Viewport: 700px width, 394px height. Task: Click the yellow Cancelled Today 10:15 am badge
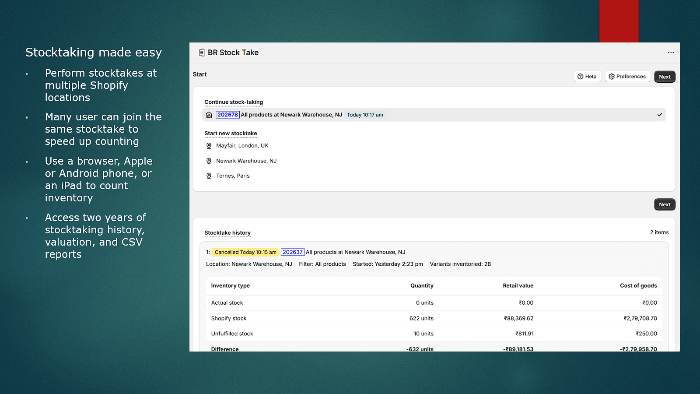click(245, 252)
